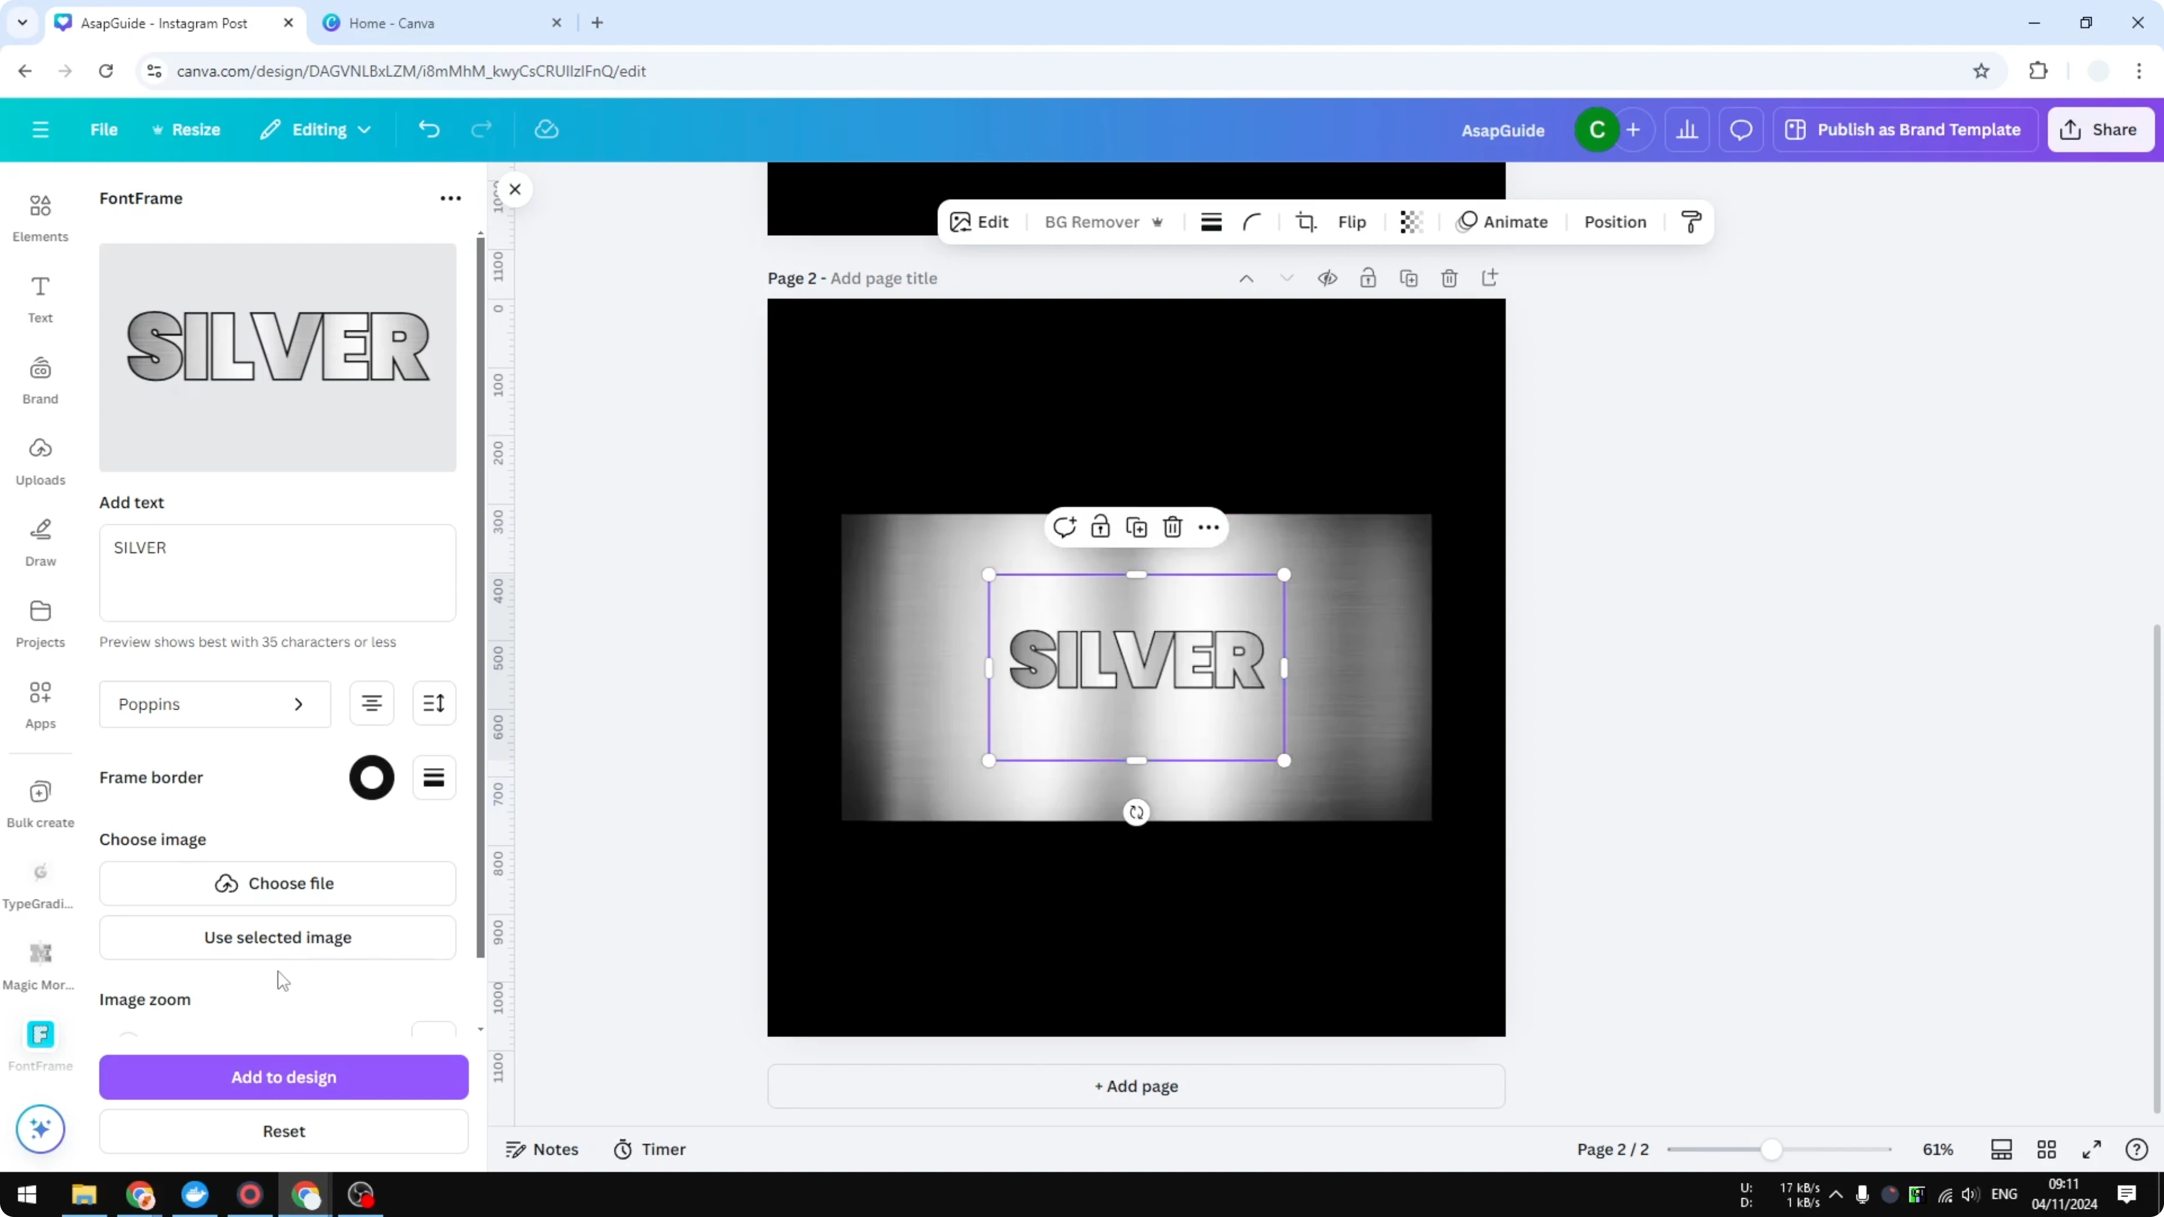Screen dimensions: 2164x1217
Task: Click Choose file to upload image
Action: (x=277, y=884)
